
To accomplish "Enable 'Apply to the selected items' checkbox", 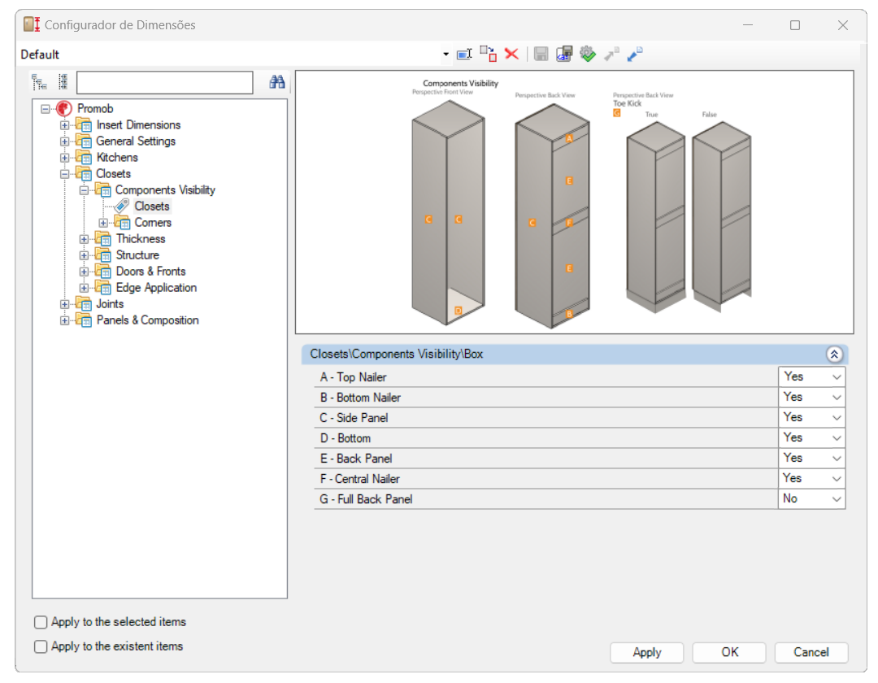I will tap(41, 622).
